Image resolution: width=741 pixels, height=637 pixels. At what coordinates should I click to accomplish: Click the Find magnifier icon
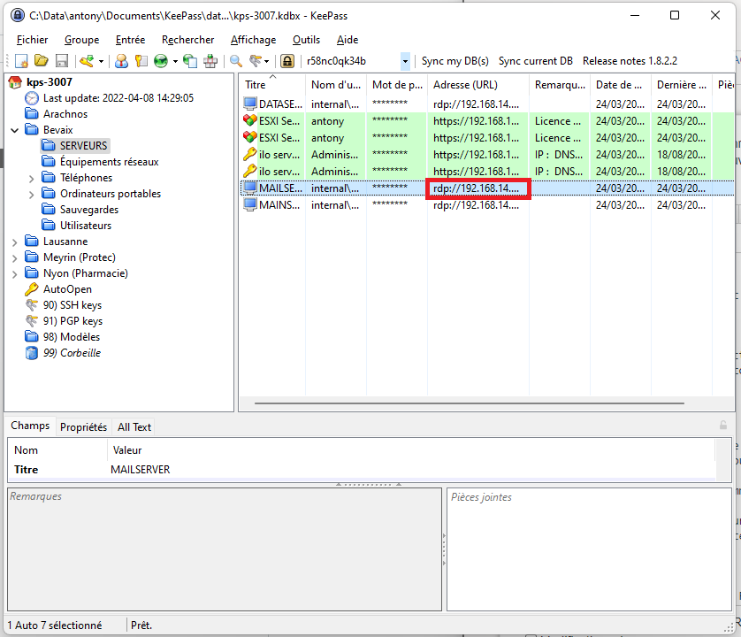[x=236, y=61]
